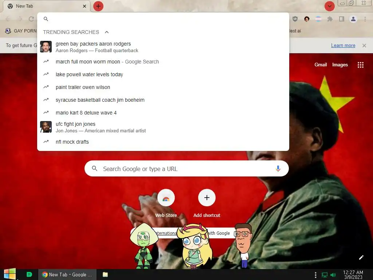Close the New Tab browser tab
373x280 pixels.
(x=85, y=6)
